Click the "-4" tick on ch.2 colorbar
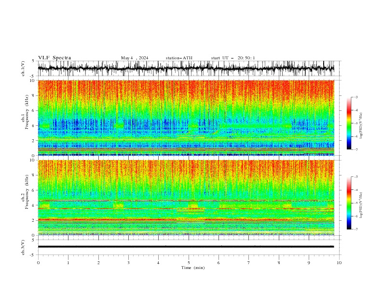Image resolution: width=382 pixels, height=295 pixels. pos(356,190)
